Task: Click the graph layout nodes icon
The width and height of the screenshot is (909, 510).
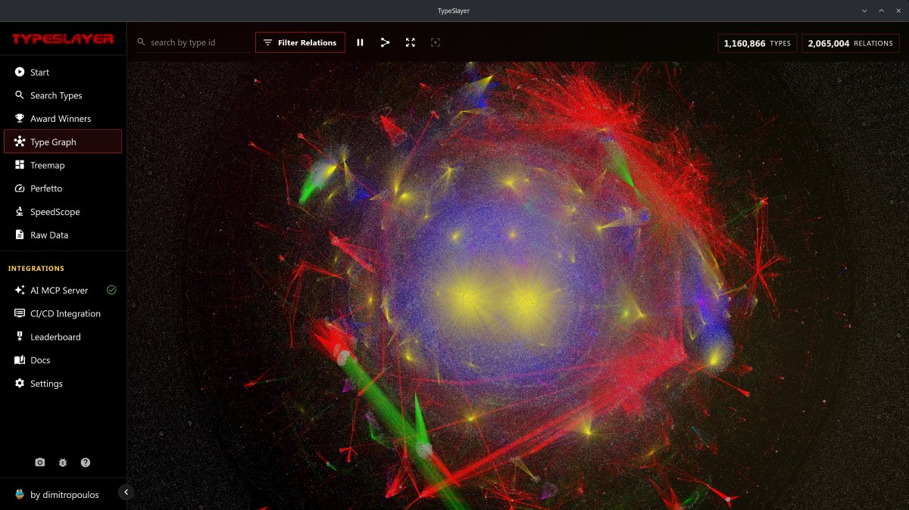Action: (385, 42)
